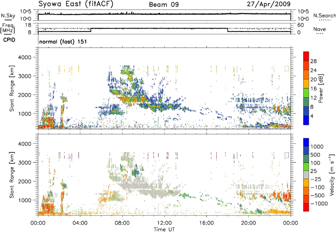Viewport: 336px width, 232px height.
Task: Select the 'Freq. [MHz]' axis label
Action: click(8, 28)
